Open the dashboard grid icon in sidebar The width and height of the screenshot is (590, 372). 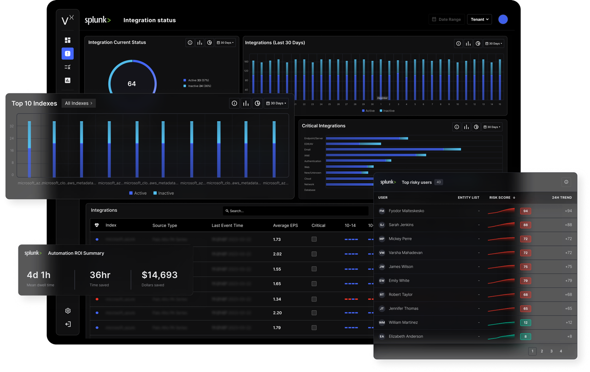point(68,40)
